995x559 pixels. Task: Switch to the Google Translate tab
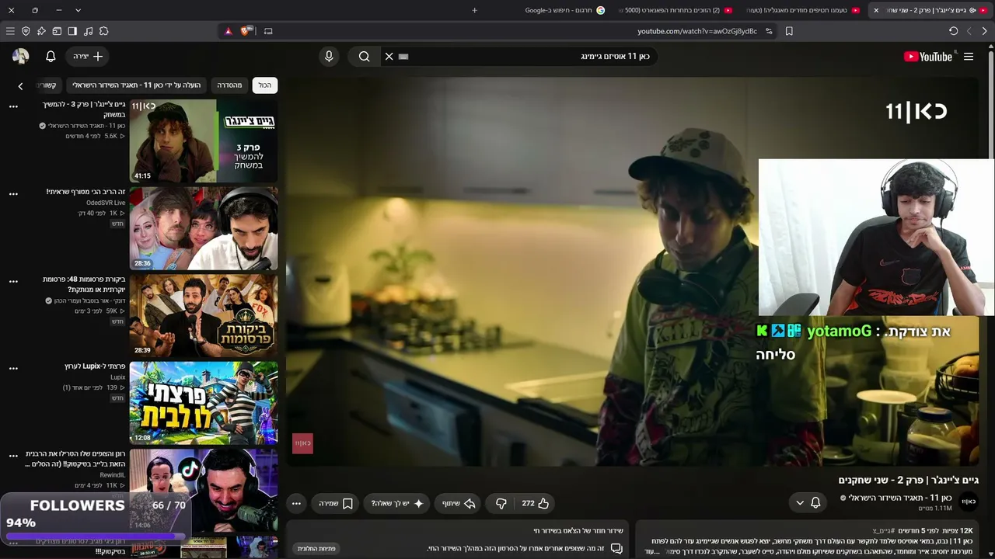[x=565, y=10]
